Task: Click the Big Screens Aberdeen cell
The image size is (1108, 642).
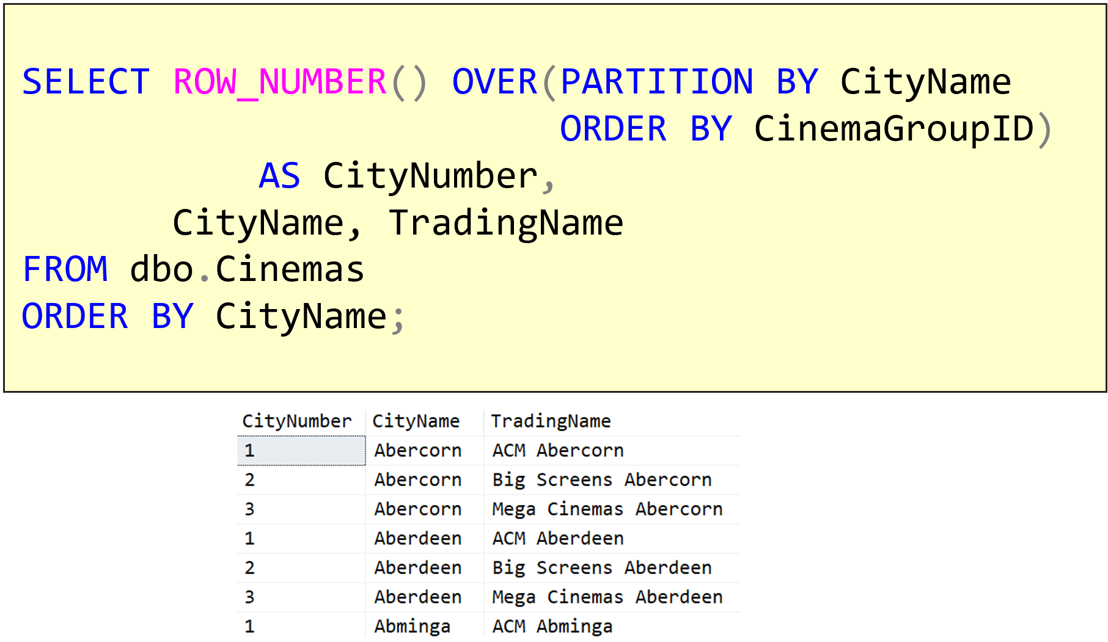Action: (x=601, y=567)
